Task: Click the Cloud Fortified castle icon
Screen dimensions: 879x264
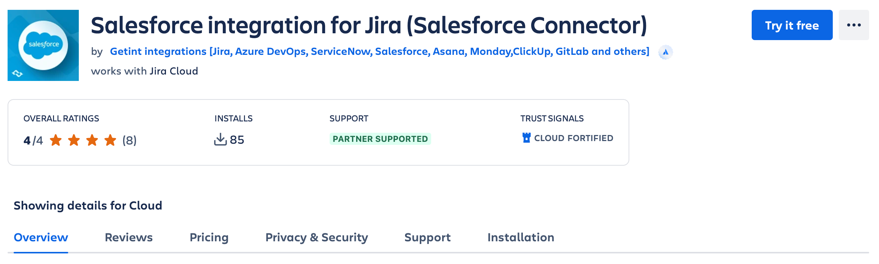Action: click(x=526, y=138)
